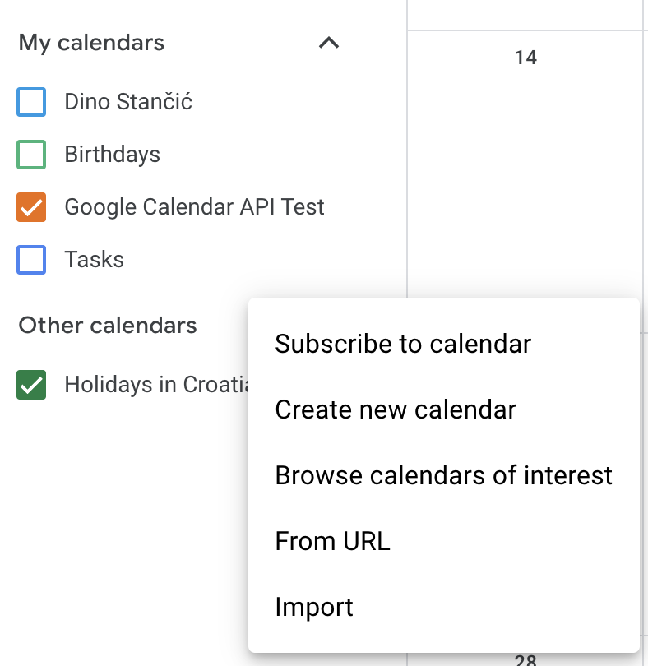Toggle the Tasks calendar checkbox
The height and width of the screenshot is (666, 648).
tap(31, 260)
